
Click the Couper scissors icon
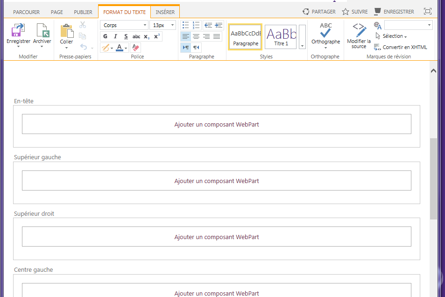click(83, 25)
